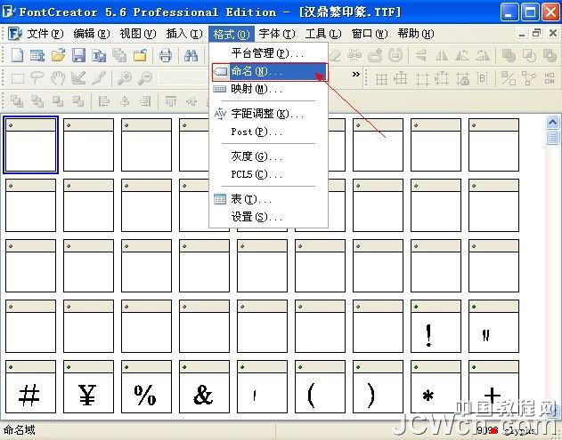Click the magnet snap icon
562x440 pixels.
coord(395,55)
